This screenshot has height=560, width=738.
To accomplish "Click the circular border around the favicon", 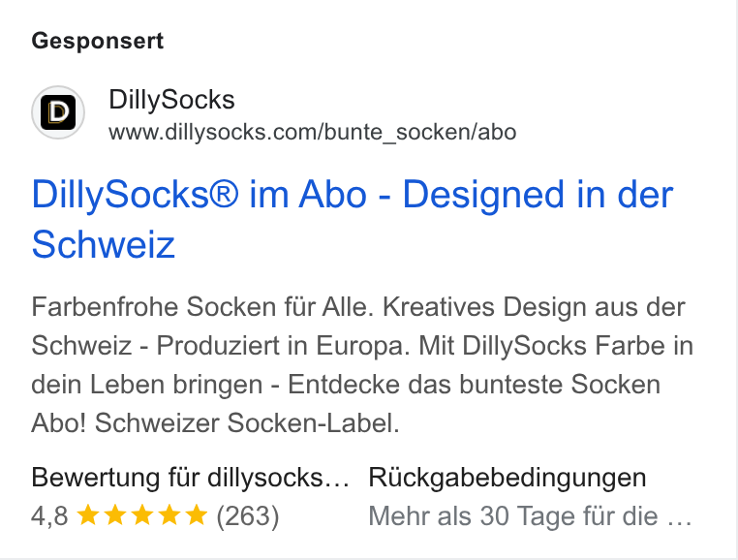I will (58, 112).
